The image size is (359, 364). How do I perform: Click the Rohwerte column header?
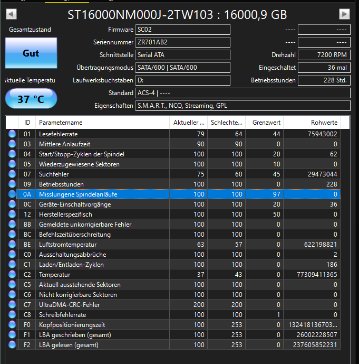tap(312, 123)
